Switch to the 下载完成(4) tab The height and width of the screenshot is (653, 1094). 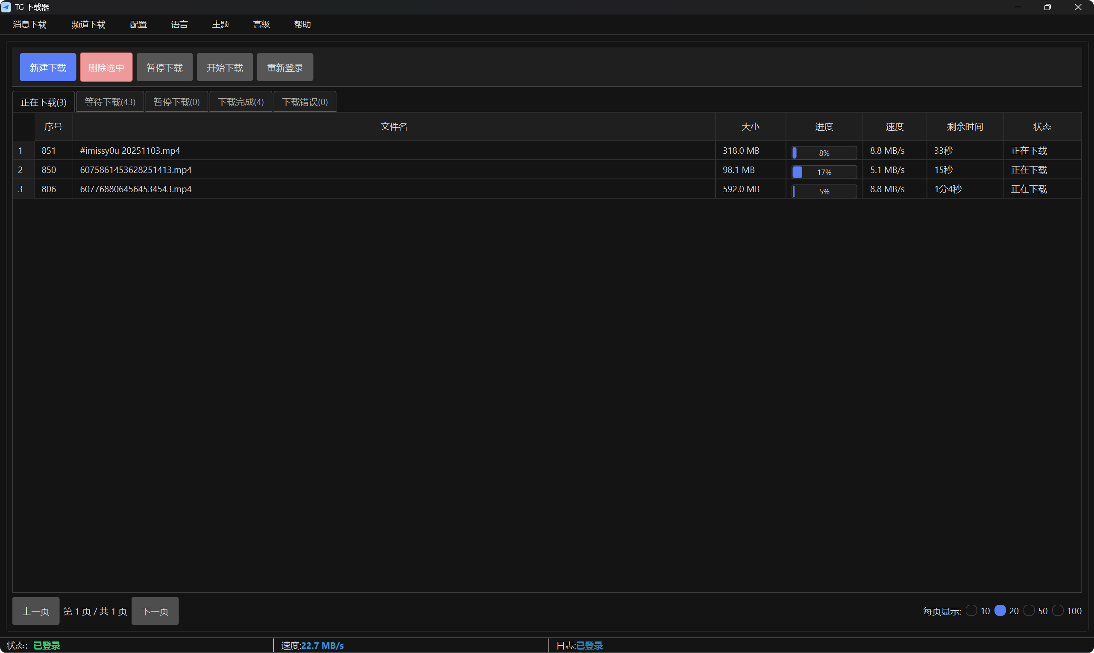(241, 102)
